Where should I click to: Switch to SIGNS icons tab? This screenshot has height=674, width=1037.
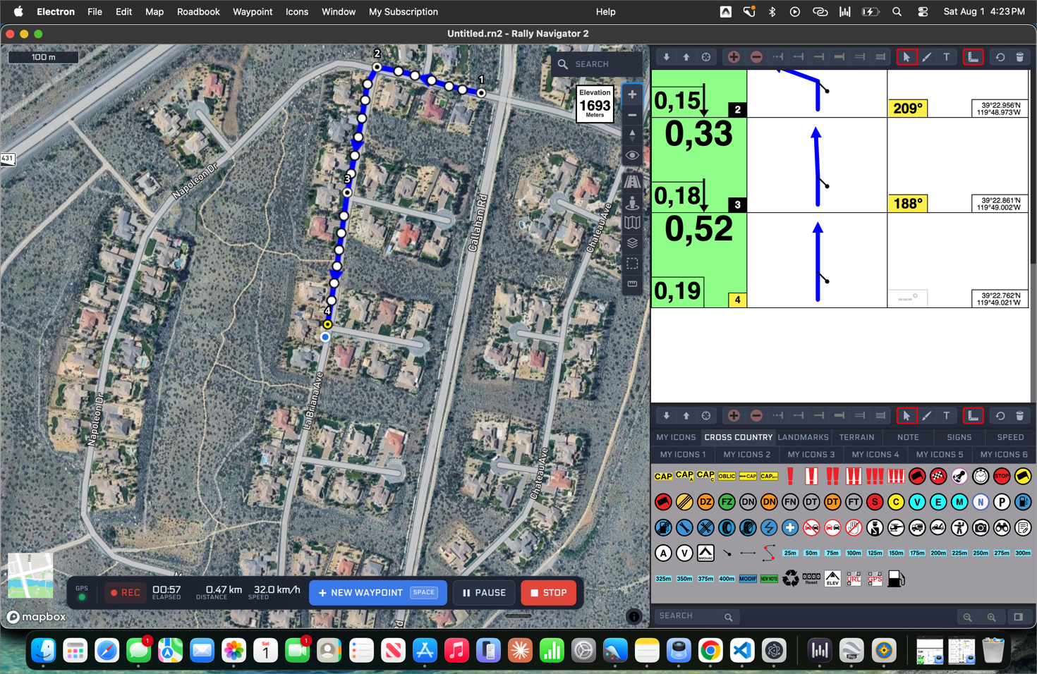point(959,437)
